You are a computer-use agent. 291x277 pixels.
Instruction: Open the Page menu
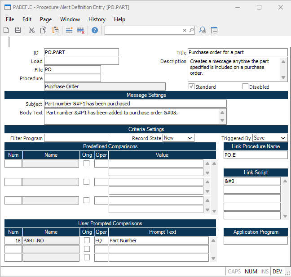coord(46,19)
